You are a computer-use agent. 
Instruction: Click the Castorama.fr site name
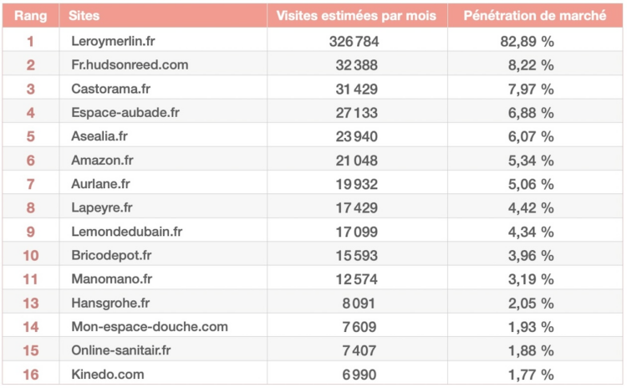(x=110, y=89)
